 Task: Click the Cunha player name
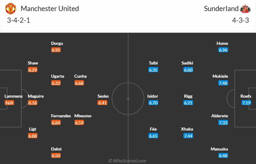(x=80, y=76)
